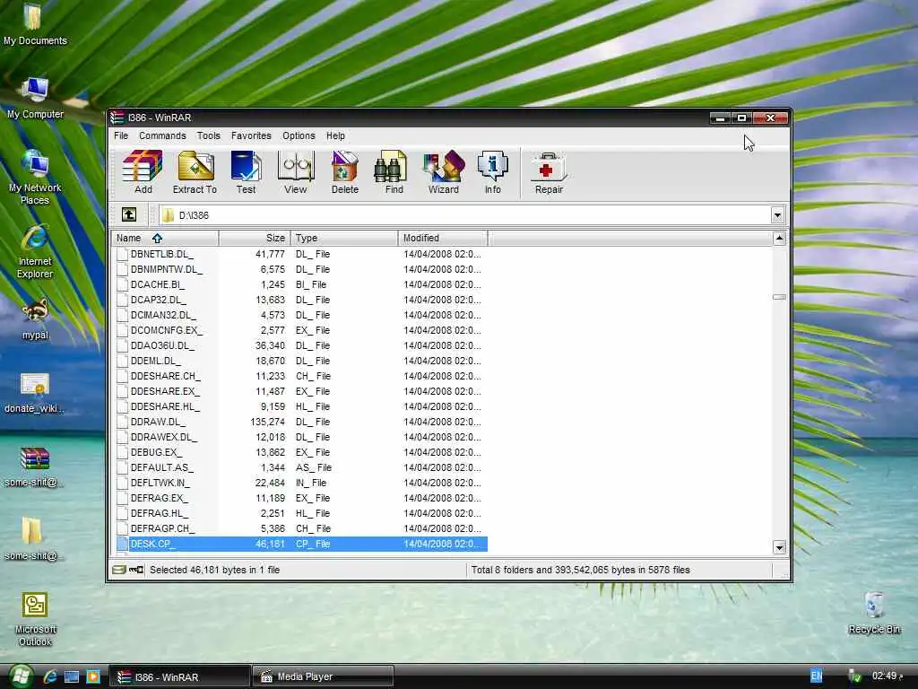918x689 pixels.
Task: Select the file DBNMPNTW.DL_
Action: pyautogui.click(x=166, y=269)
